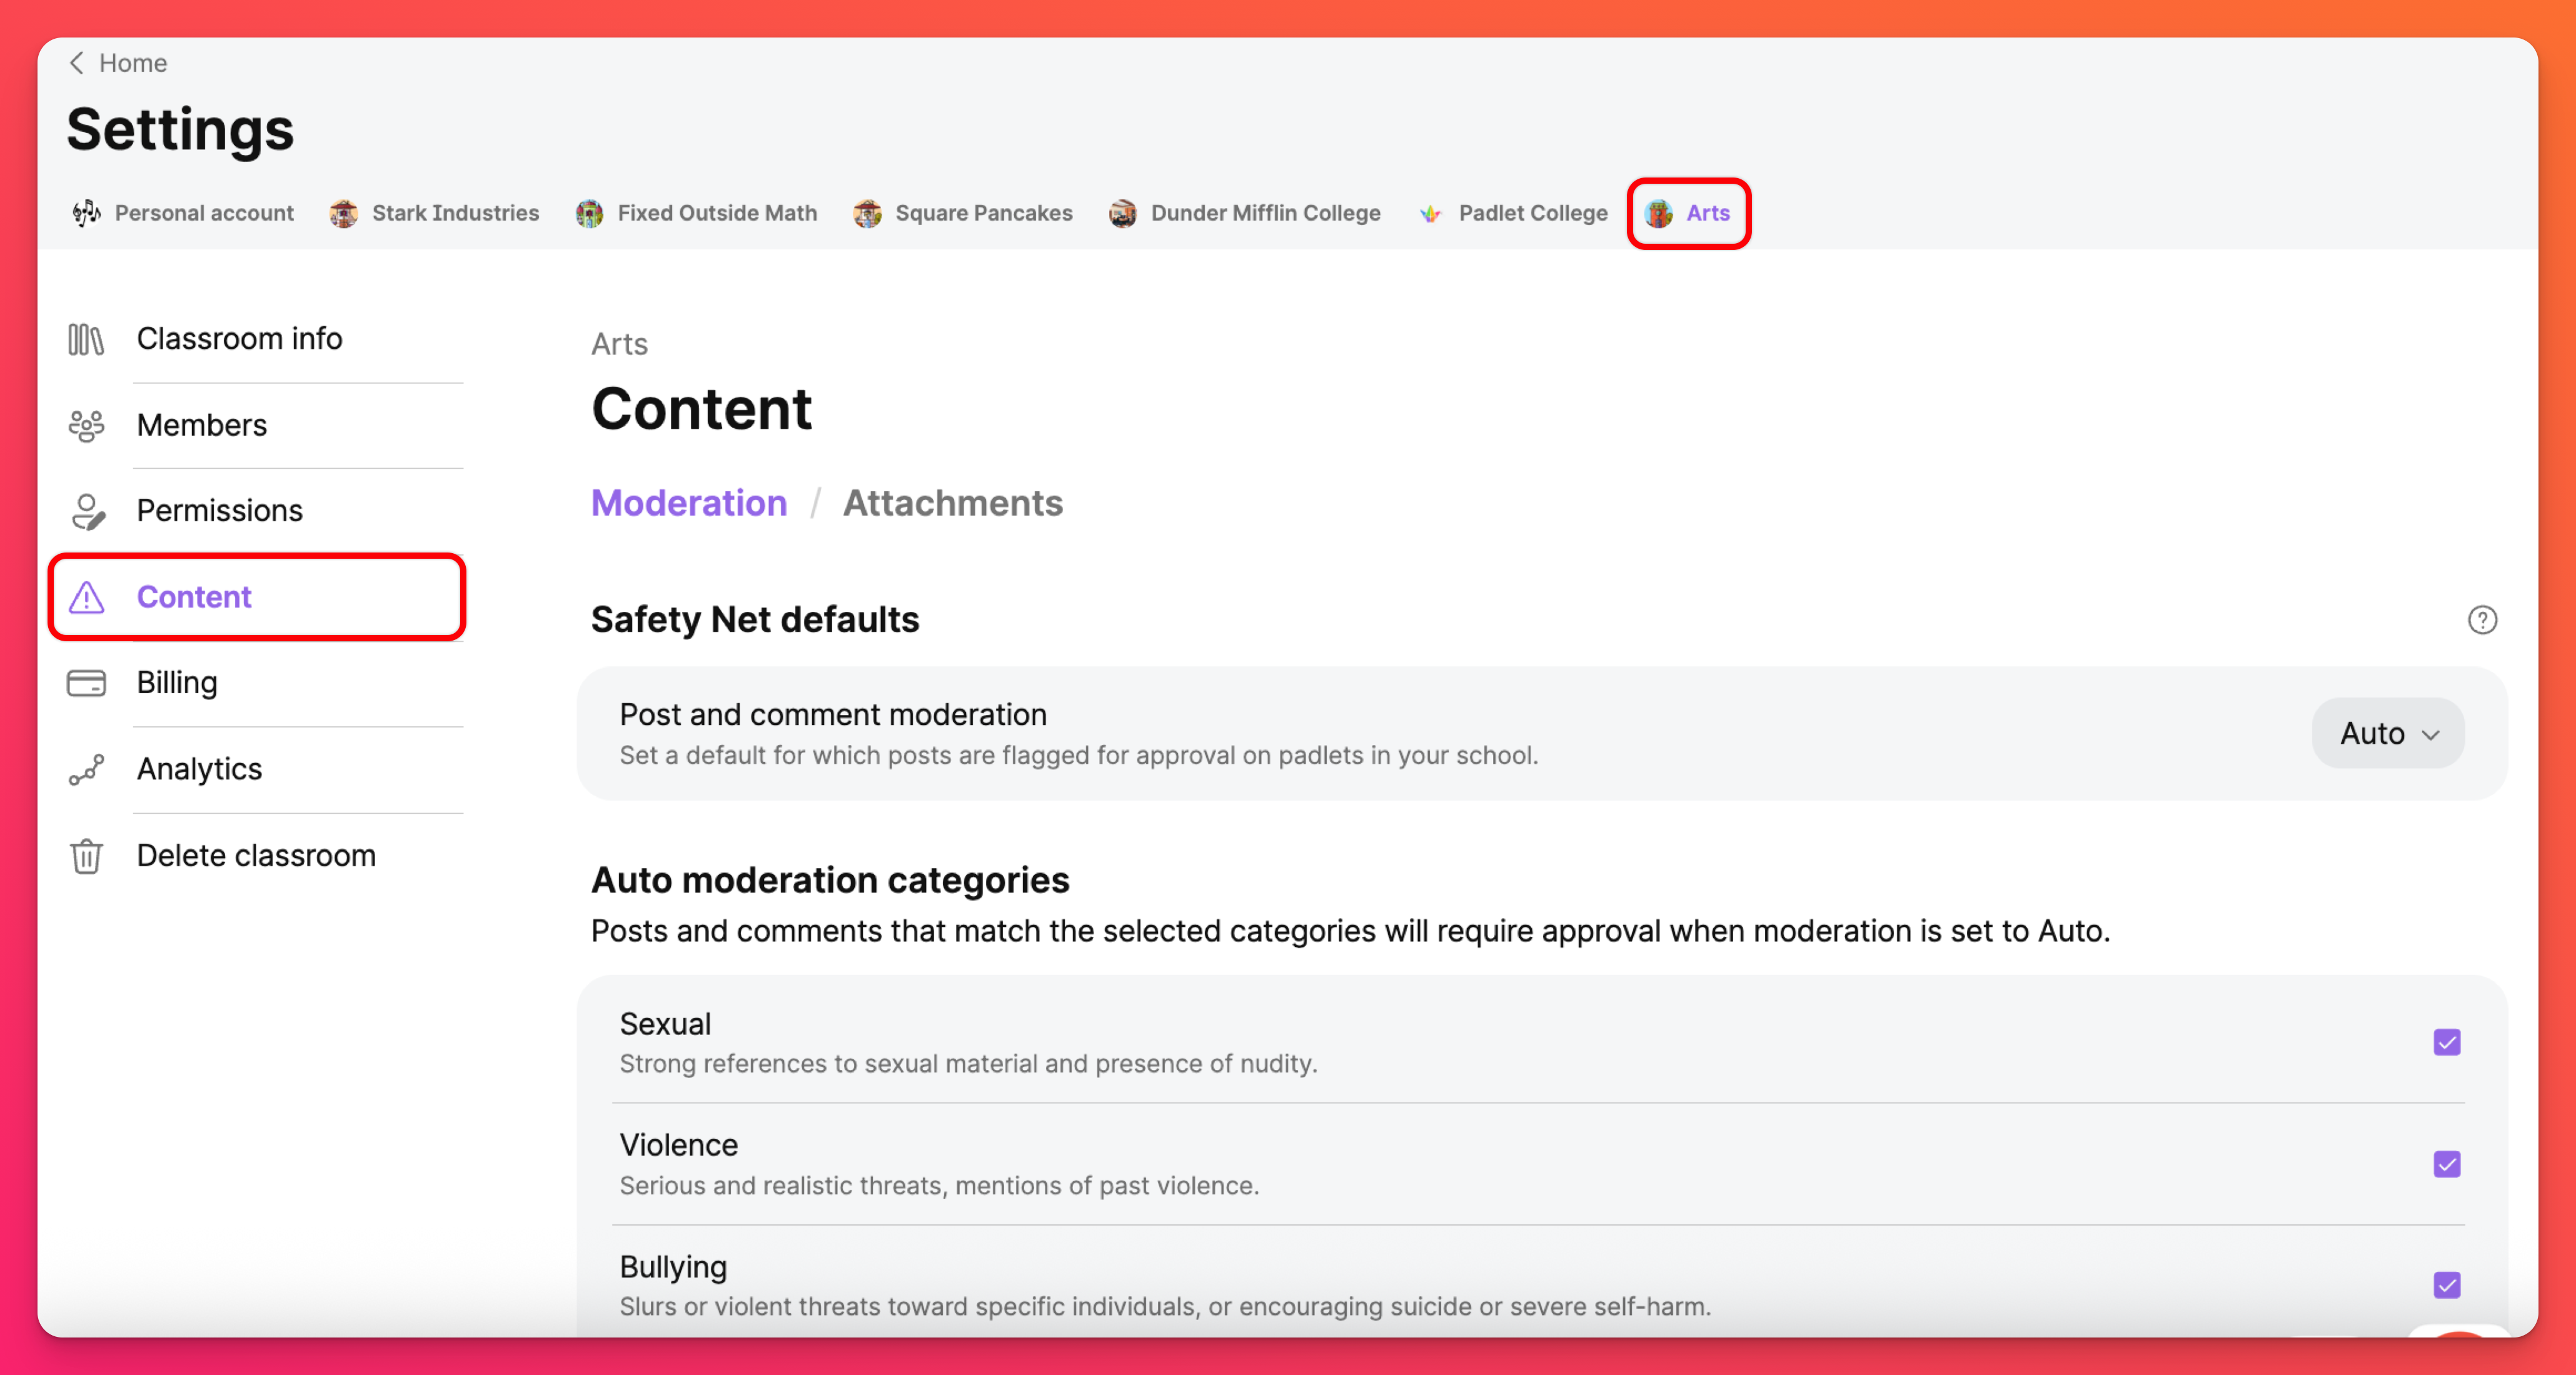Go back to Home

click(118, 63)
